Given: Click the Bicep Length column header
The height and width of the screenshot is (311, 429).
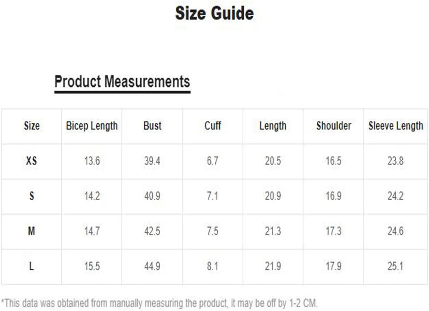Looking at the screenshot, I should pyautogui.click(x=92, y=126).
